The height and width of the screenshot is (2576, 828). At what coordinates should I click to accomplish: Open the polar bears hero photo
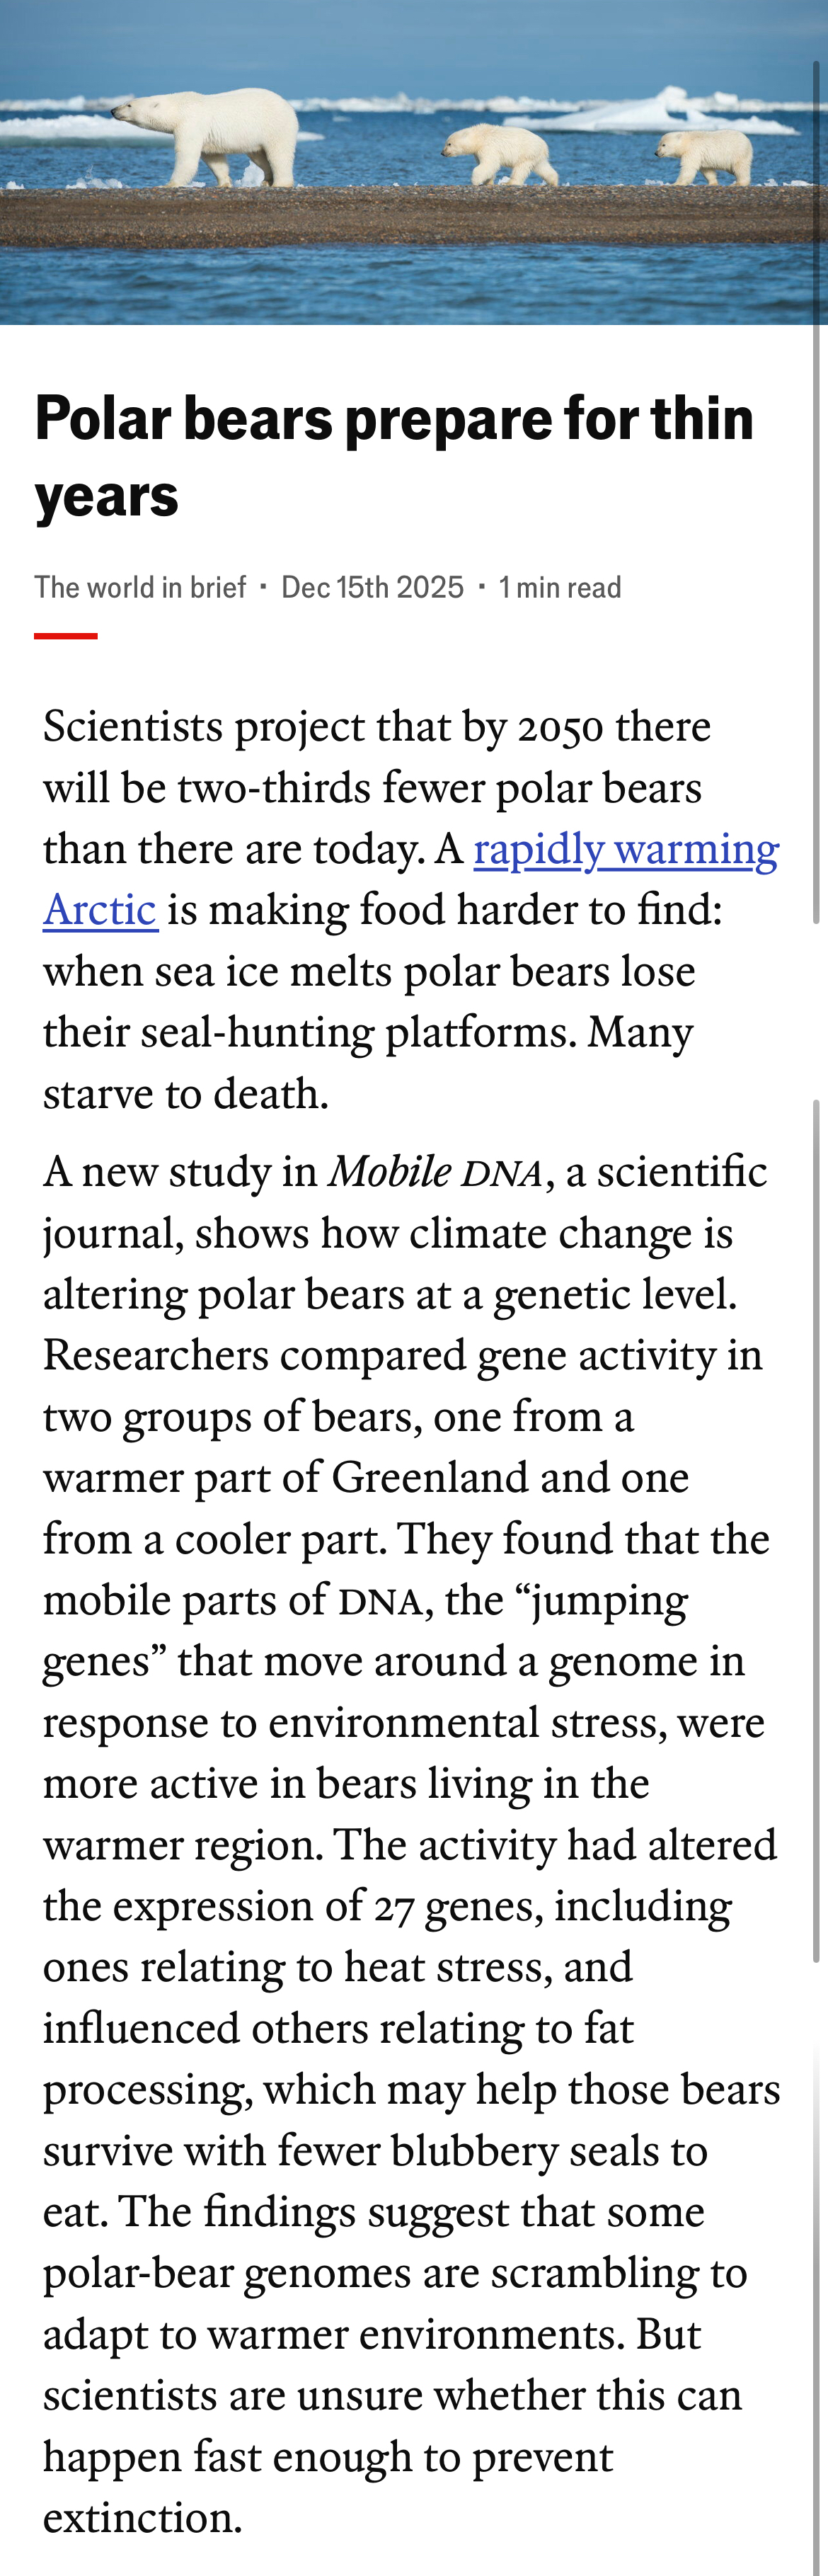(x=414, y=162)
